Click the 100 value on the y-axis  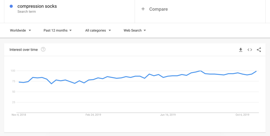tap(13, 71)
